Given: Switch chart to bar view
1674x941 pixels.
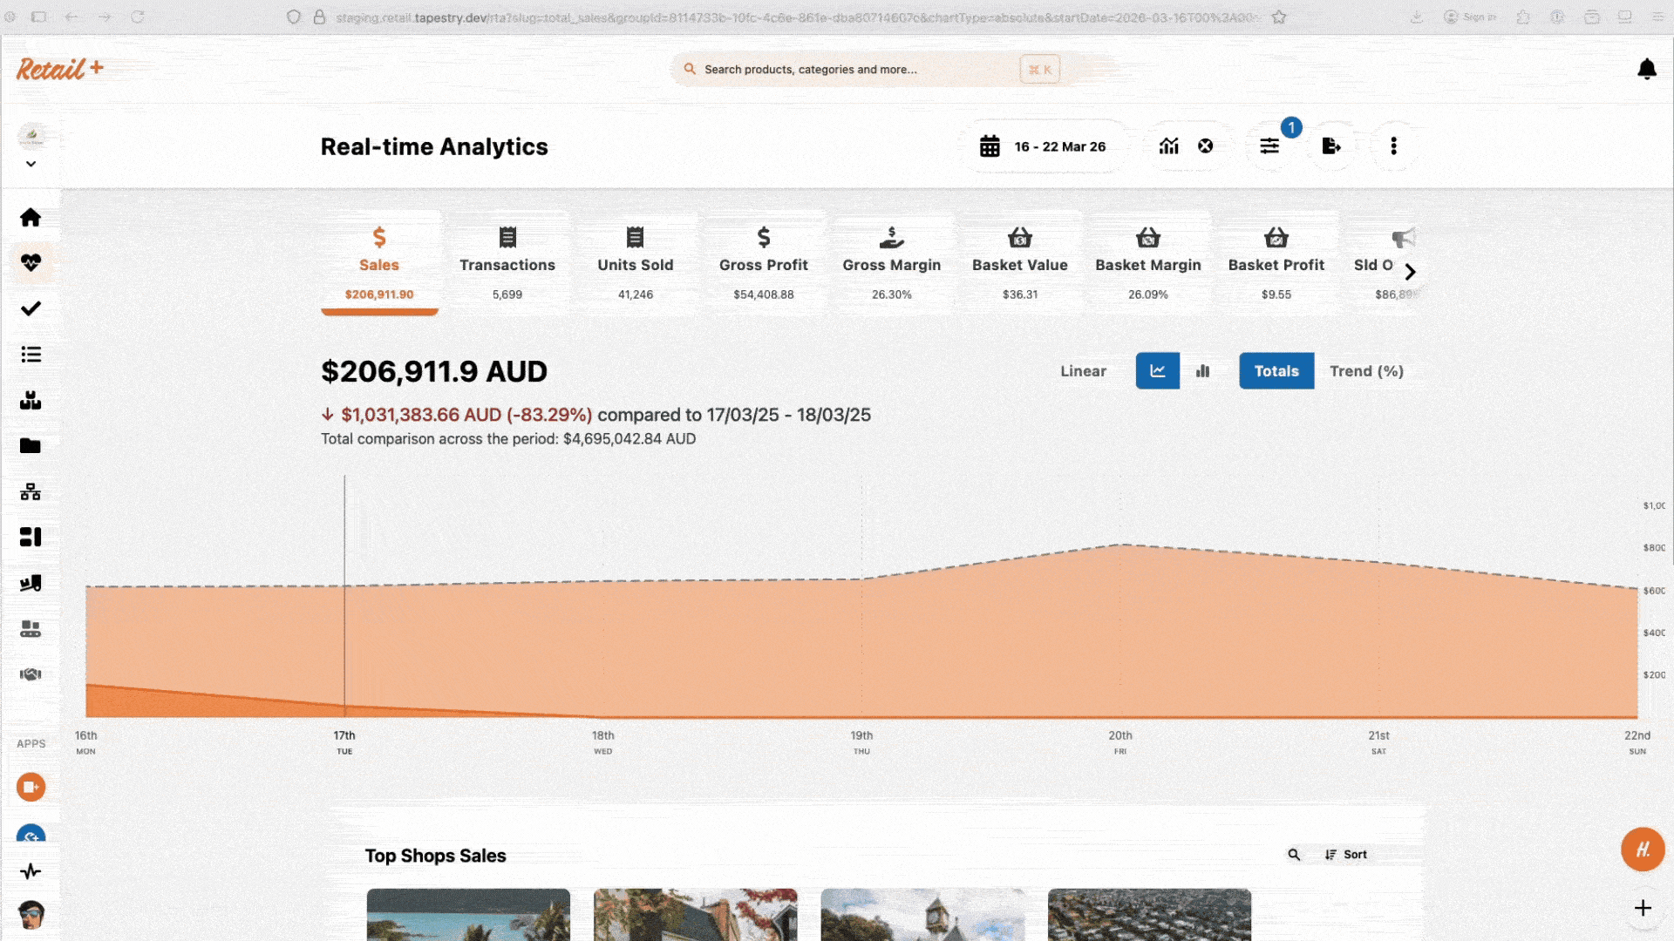Looking at the screenshot, I should coord(1203,371).
